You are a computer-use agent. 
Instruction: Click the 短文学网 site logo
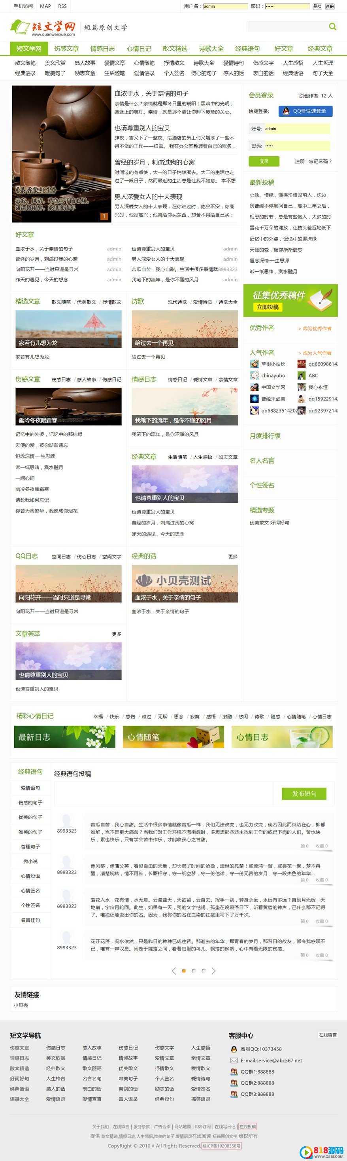(43, 27)
